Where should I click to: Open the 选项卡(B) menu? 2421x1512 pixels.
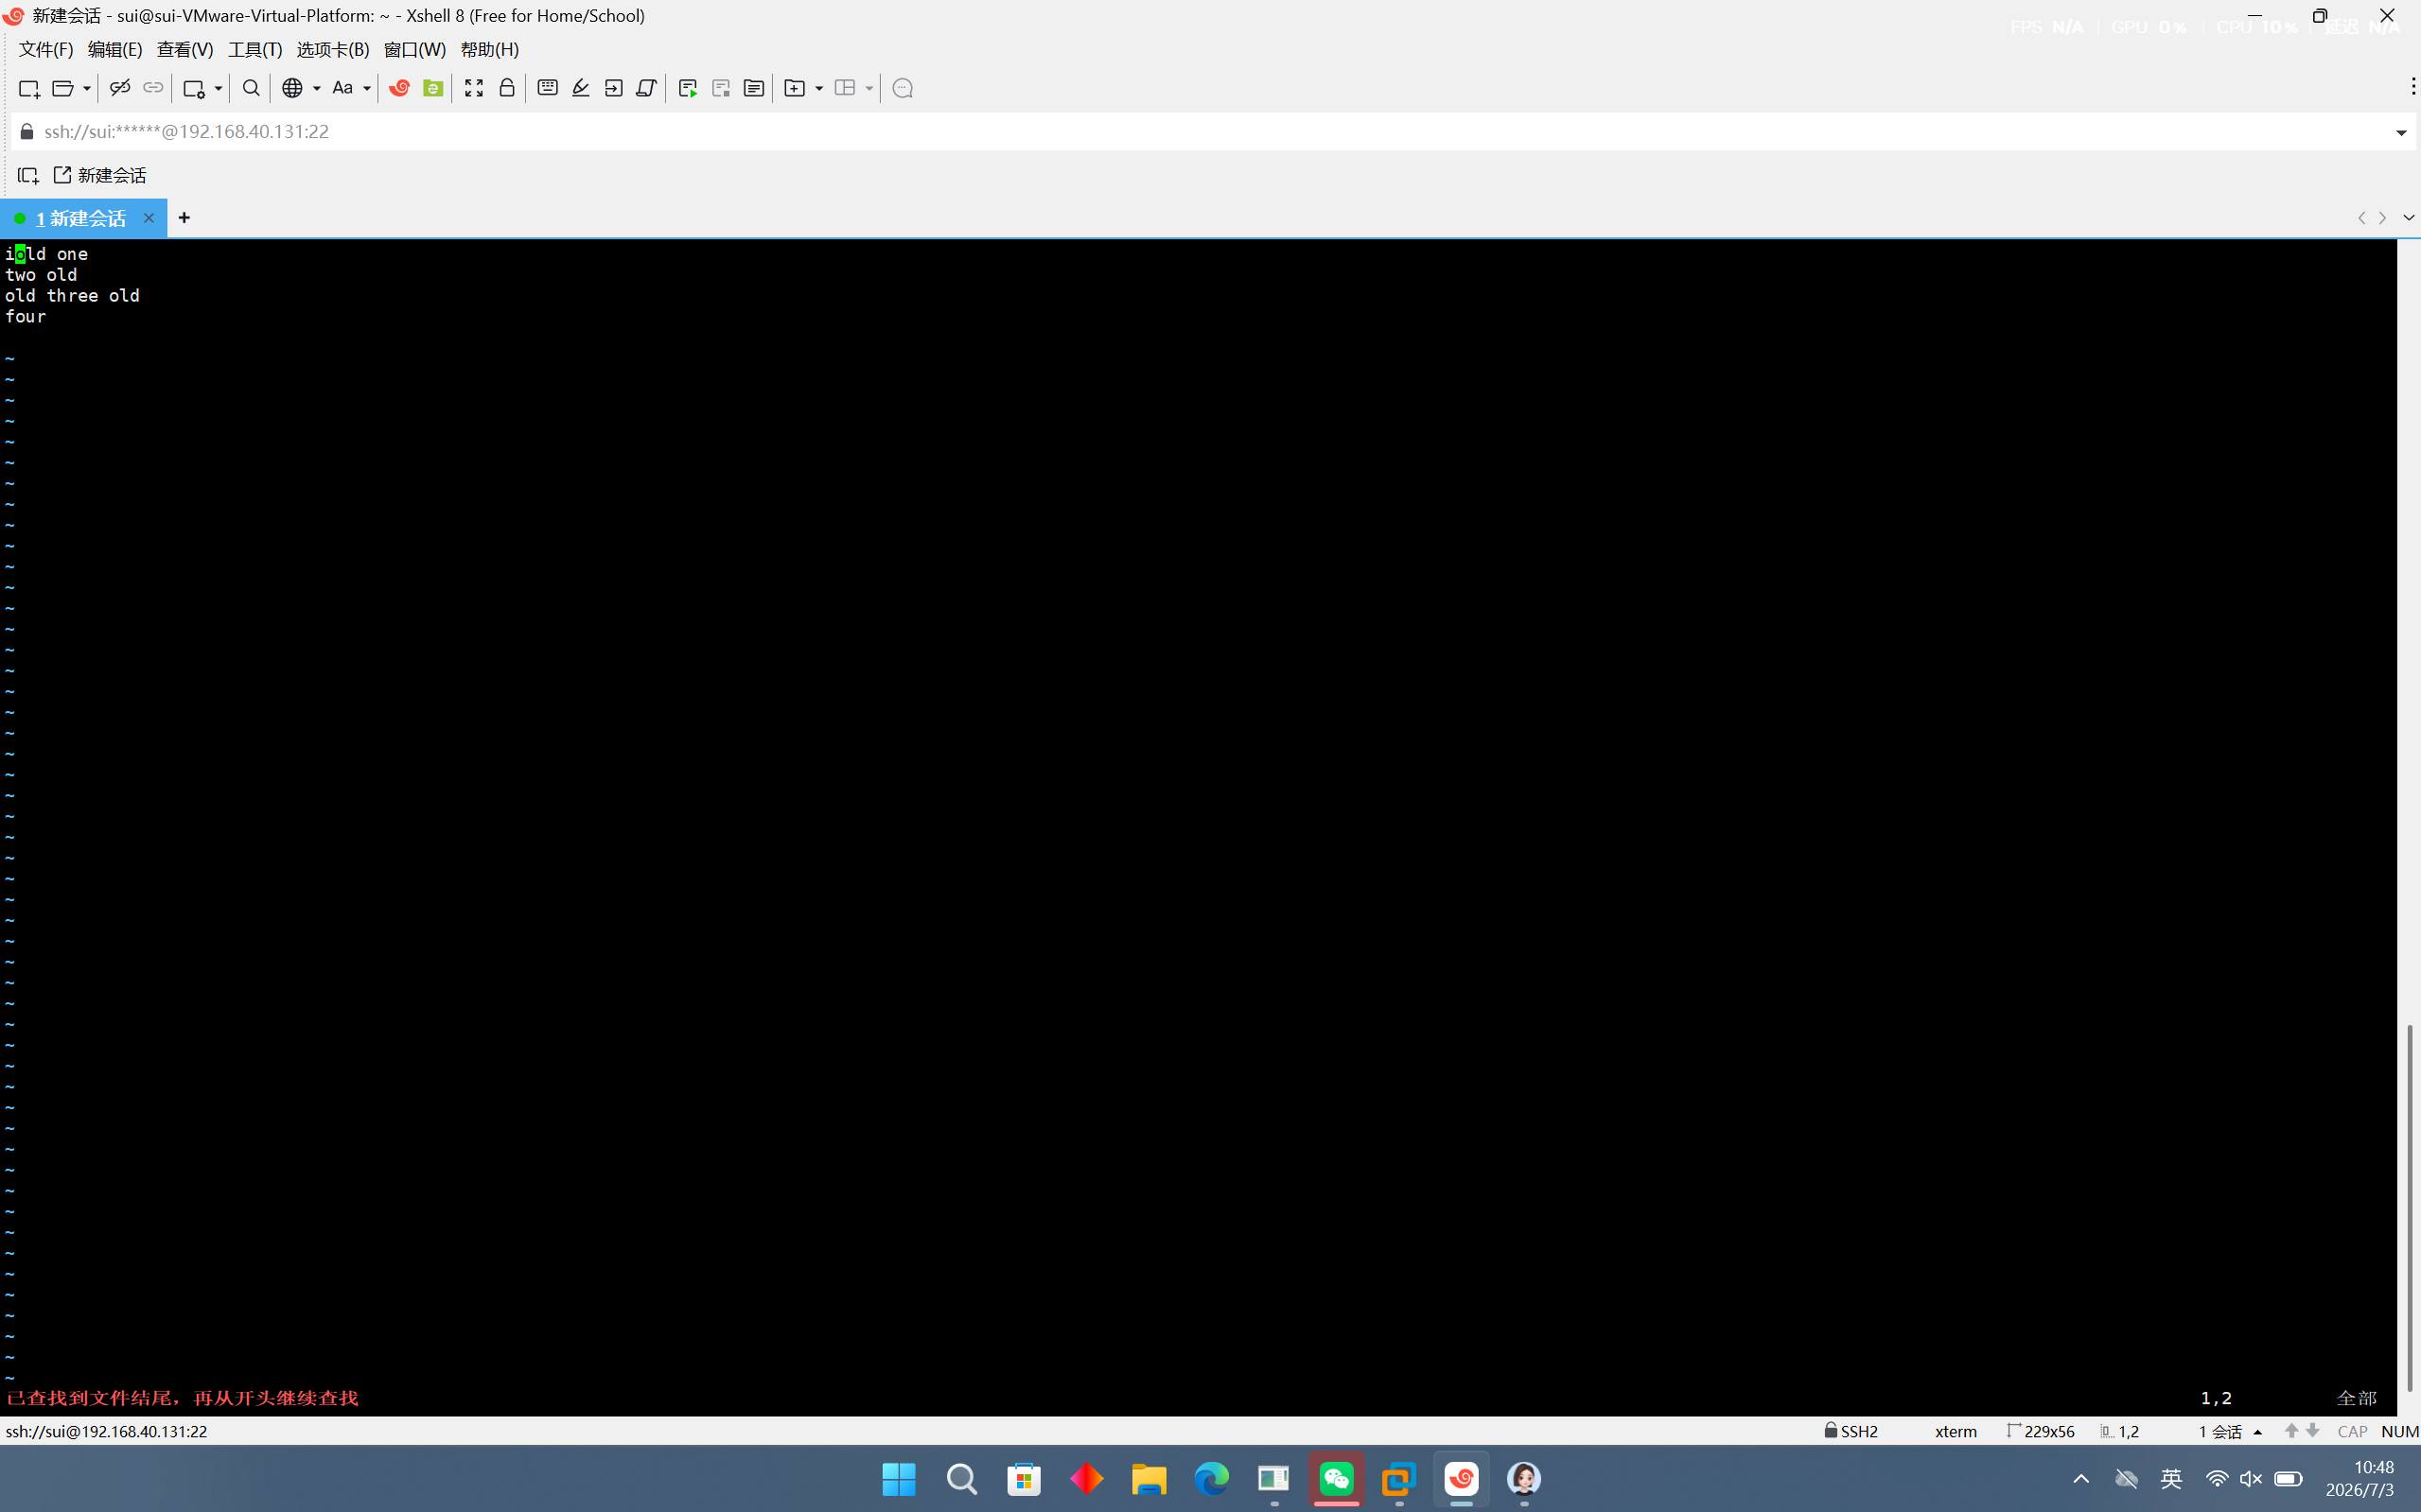pyautogui.click(x=333, y=49)
